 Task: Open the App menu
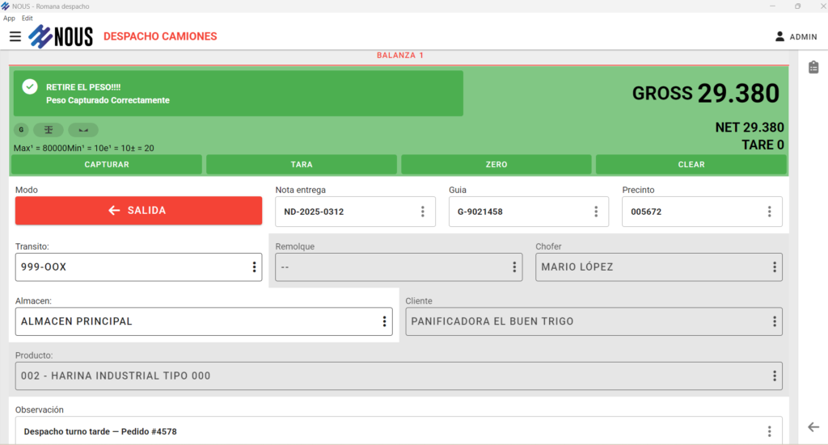coord(9,18)
